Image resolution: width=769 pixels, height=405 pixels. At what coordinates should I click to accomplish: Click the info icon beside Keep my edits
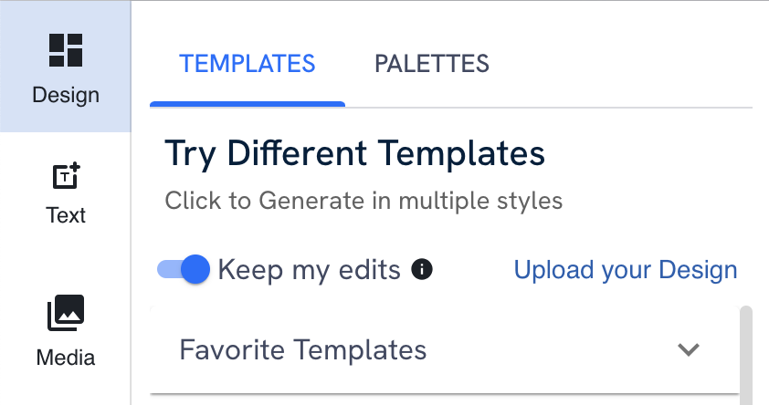click(422, 269)
